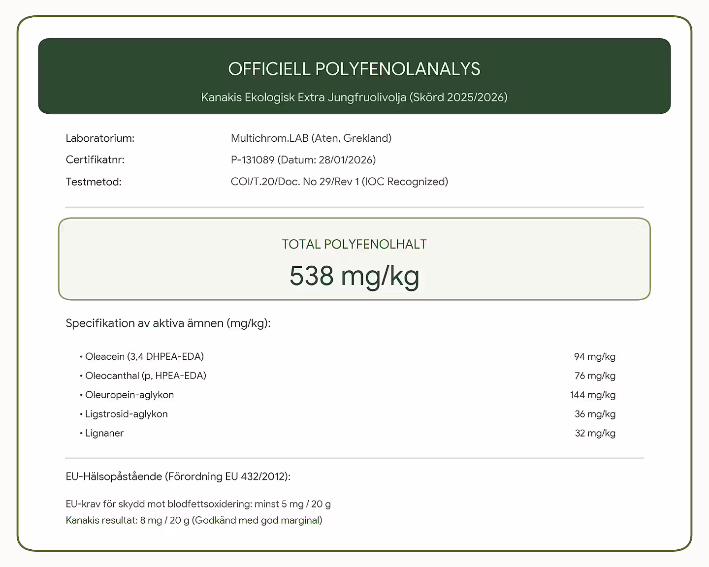This screenshot has width=709, height=567.
Task: Click 'Specifikation av aktiva ämnen (mg/kg):' heading
Action: tap(168, 323)
